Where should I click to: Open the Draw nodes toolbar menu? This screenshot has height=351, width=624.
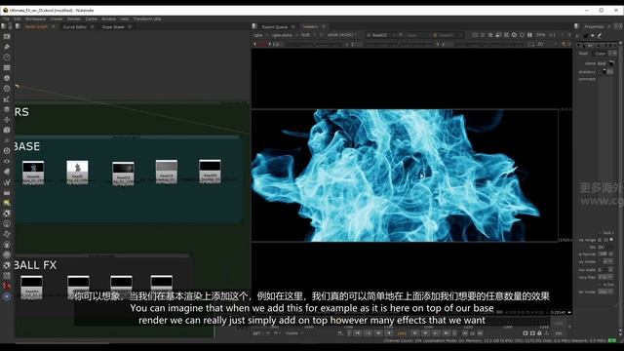click(7, 47)
